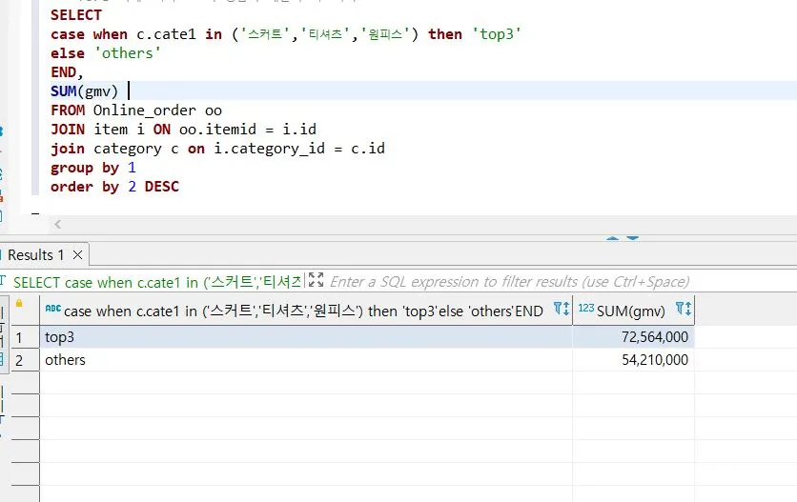Viewport: 797px width, 502px height.
Task: Click the 'group by 1' line
Action: click(93, 168)
